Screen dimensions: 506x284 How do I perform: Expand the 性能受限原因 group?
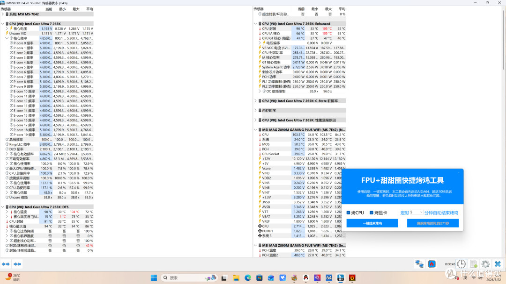click(x=256, y=121)
